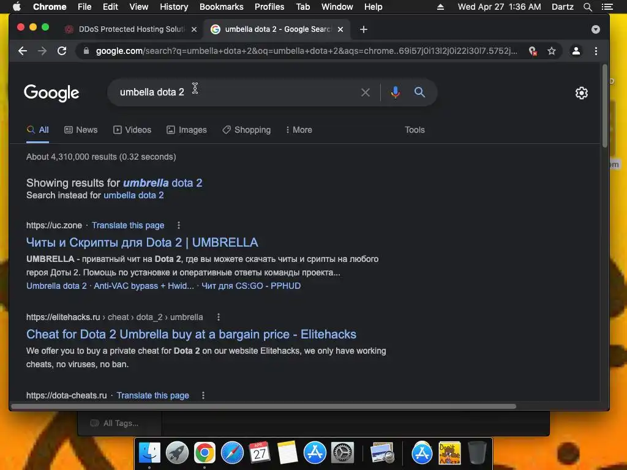Screen dimensions: 627x470
Task: Reload the Google search page
Action: [62, 51]
